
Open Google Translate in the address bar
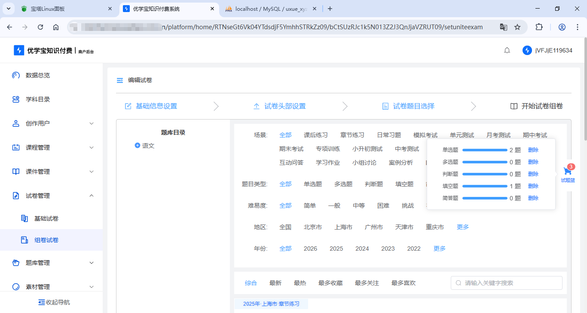click(x=503, y=26)
